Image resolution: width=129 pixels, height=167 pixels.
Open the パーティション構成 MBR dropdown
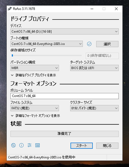coord(35,68)
